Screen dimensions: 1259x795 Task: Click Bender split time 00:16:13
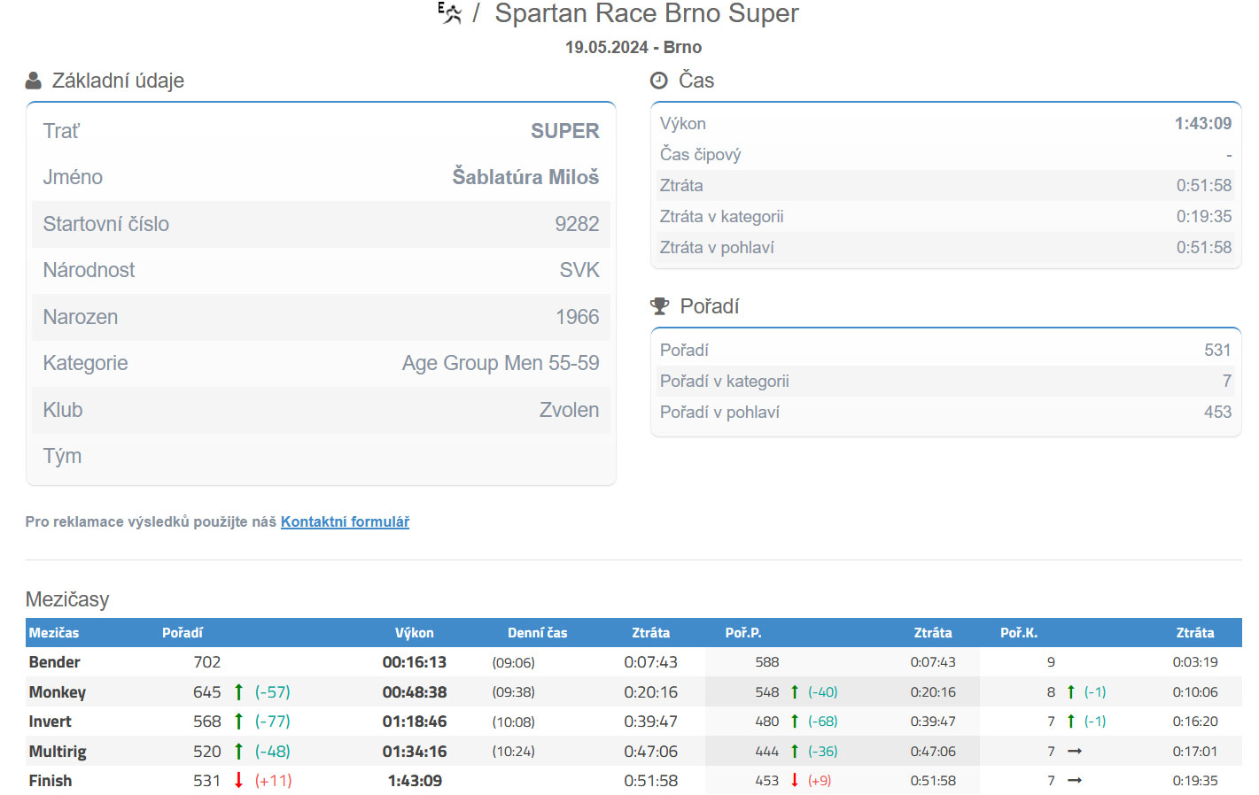[415, 662]
